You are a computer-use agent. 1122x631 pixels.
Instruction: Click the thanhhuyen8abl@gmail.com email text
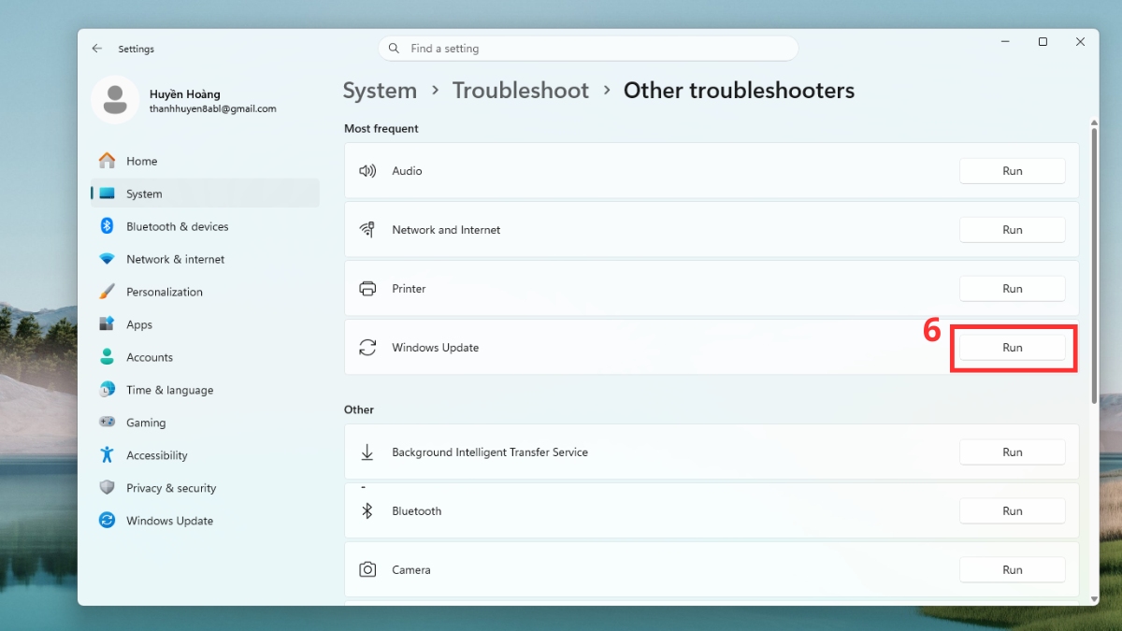213,108
